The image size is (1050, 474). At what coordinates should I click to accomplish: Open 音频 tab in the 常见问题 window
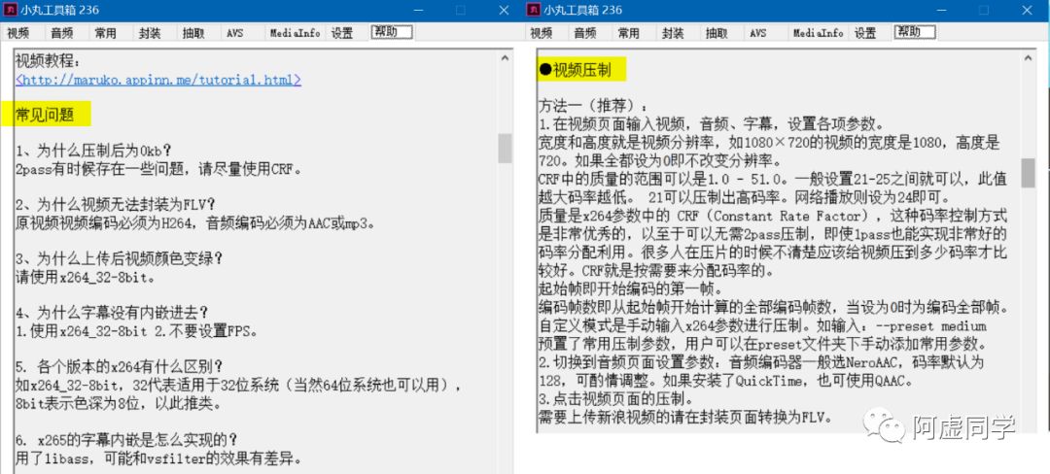pos(61,33)
